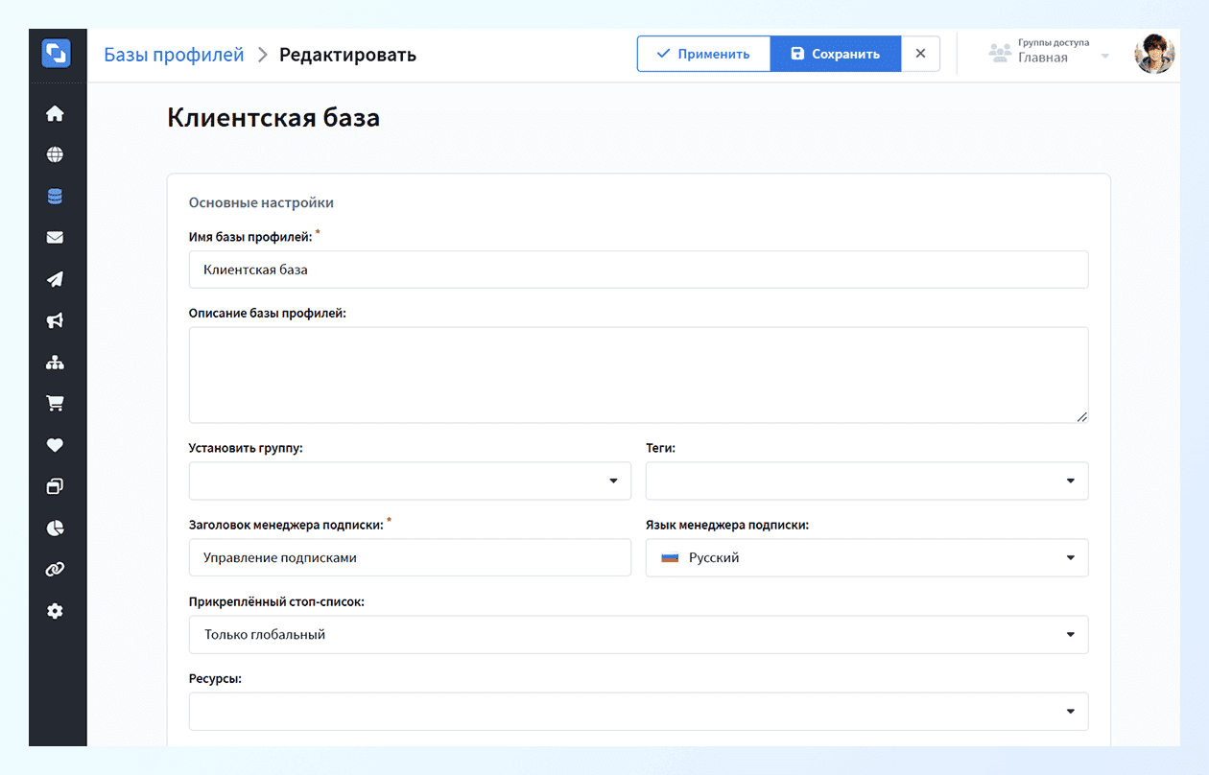
Task: Click the shopping cart icon
Action: (x=55, y=404)
